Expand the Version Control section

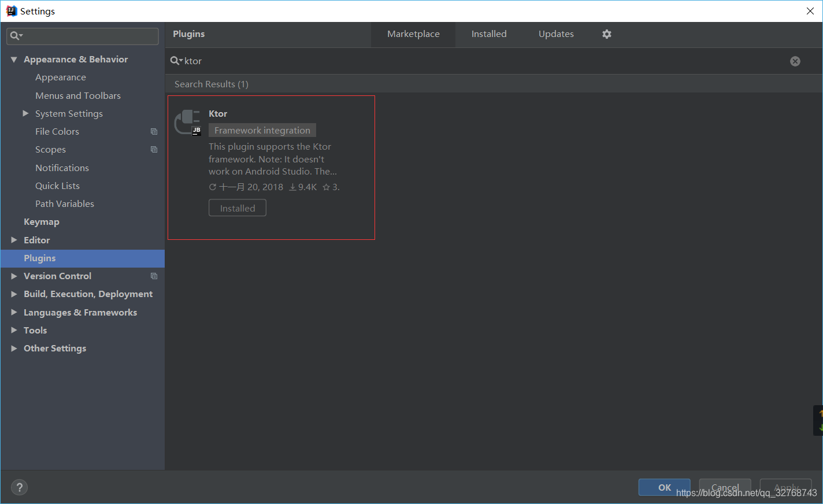[x=14, y=276]
